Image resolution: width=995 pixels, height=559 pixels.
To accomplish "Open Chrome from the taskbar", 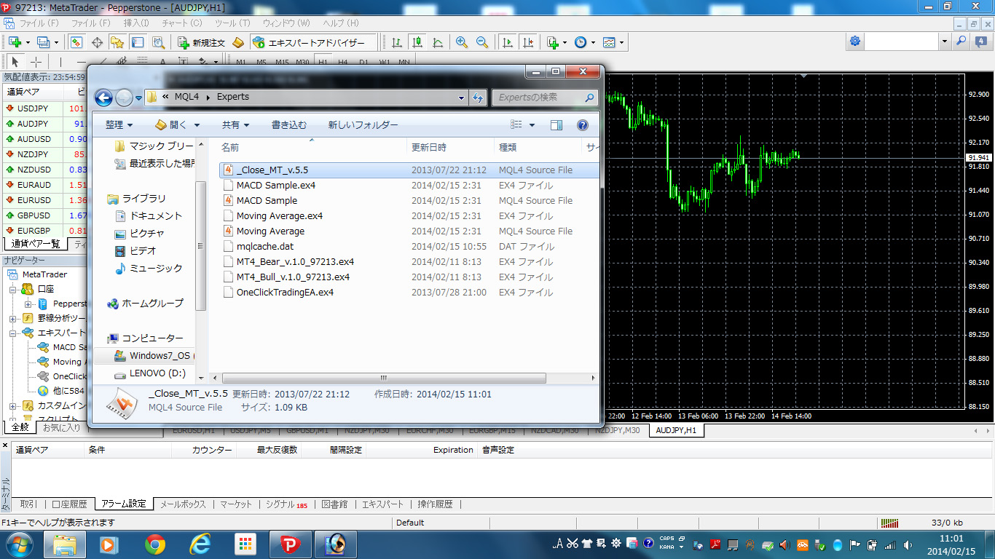I will pos(154,544).
